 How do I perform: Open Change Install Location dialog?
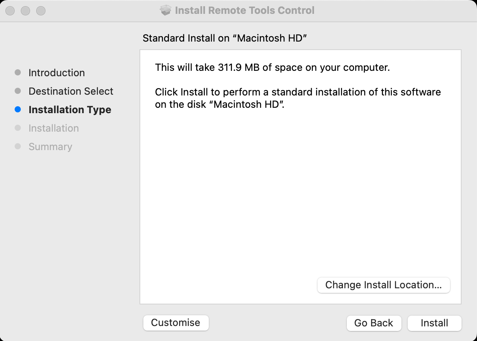[x=383, y=285]
